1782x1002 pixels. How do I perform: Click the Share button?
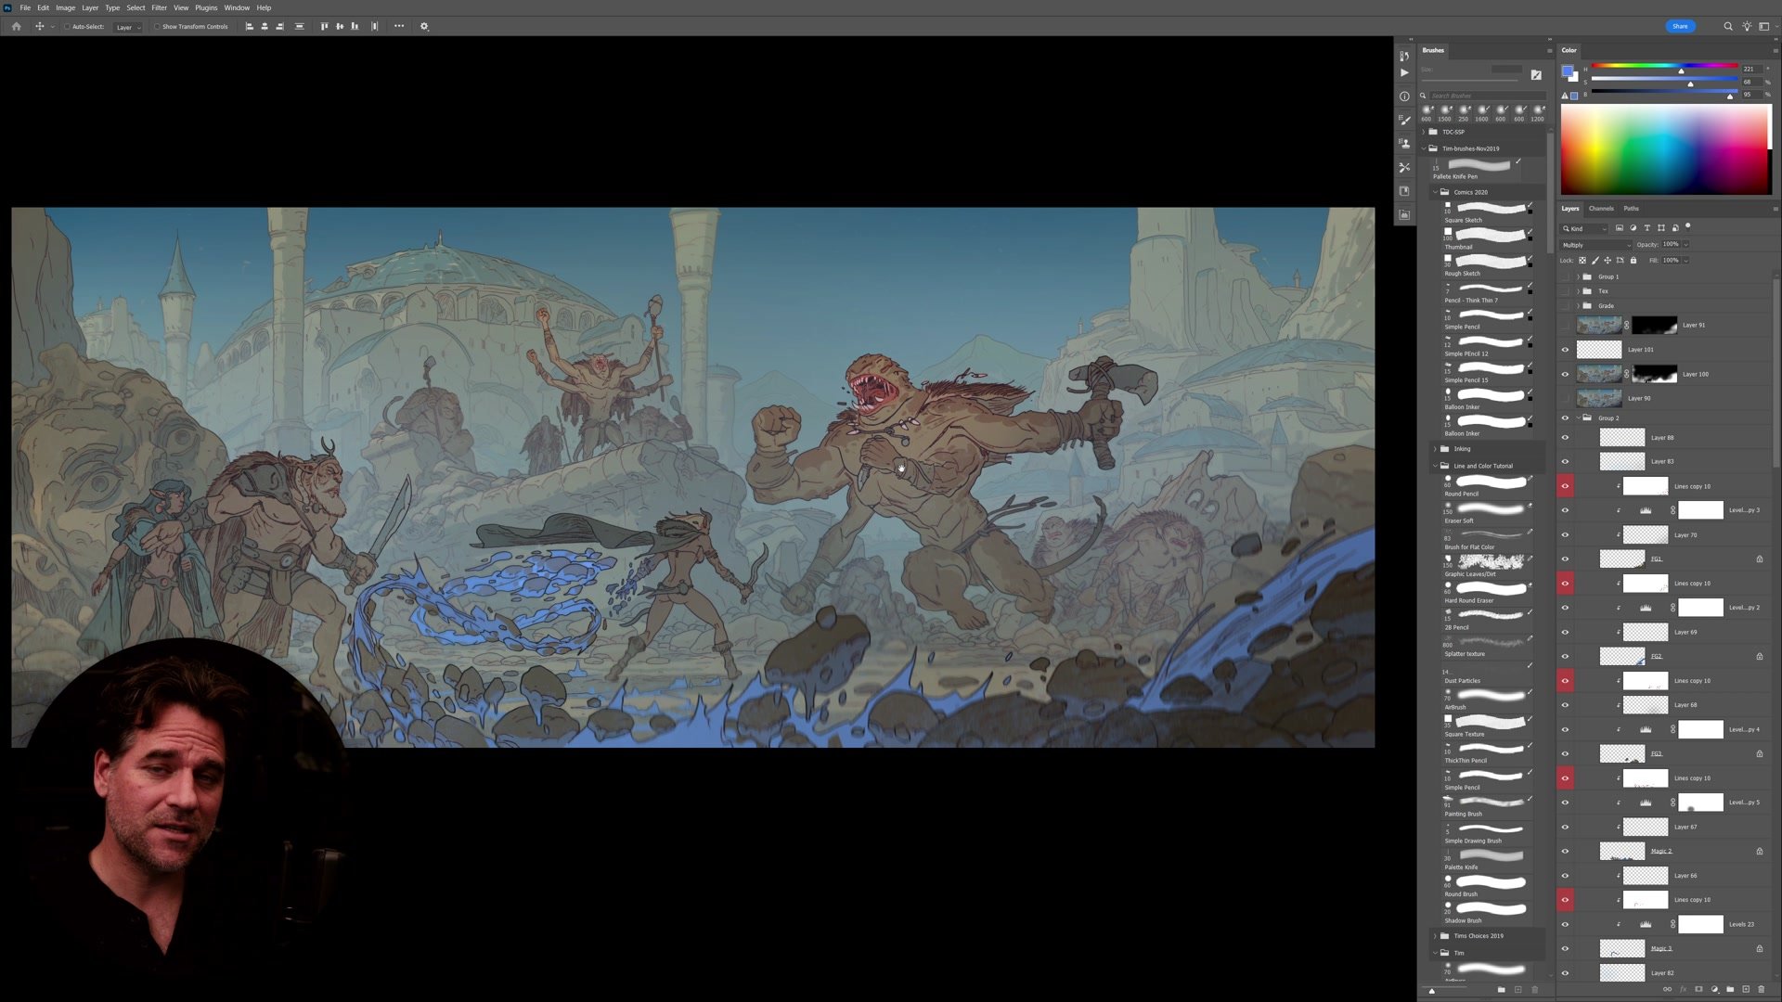[x=1680, y=26]
